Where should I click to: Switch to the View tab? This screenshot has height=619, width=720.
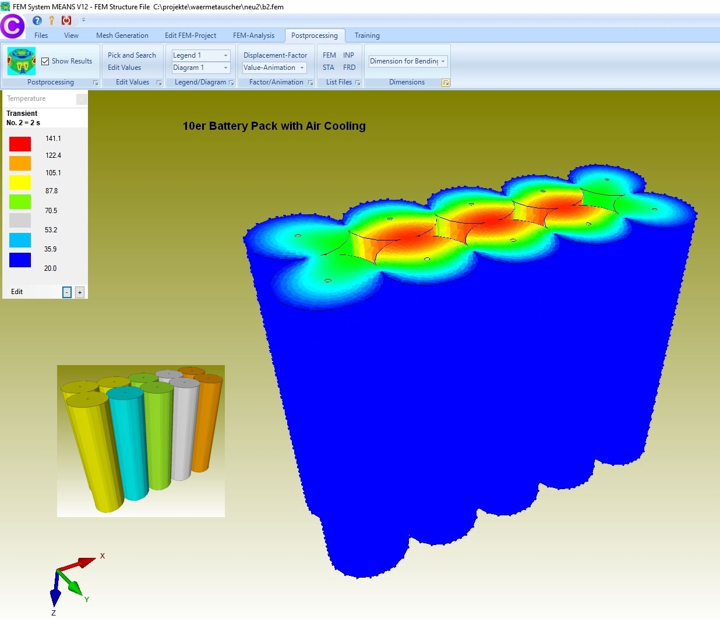(x=71, y=36)
